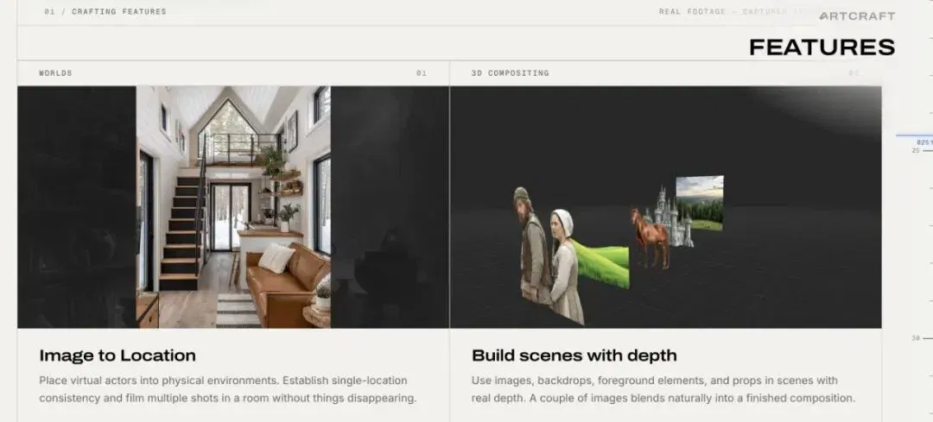Screen dimensions: 933x422
Task: Select the 'Image to Location' heading
Action: coord(117,356)
